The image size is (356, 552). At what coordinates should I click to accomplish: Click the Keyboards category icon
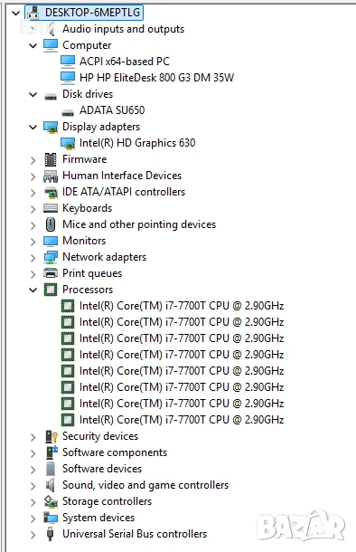tap(51, 208)
